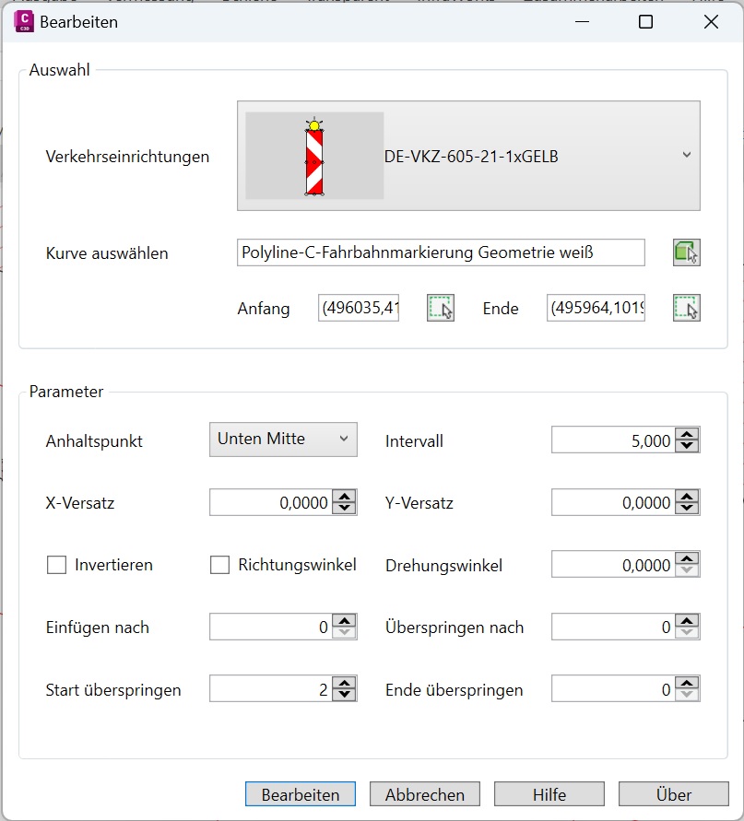Click the Civil 3D app icon in title bar
This screenshot has width=744, height=821.
(x=25, y=22)
